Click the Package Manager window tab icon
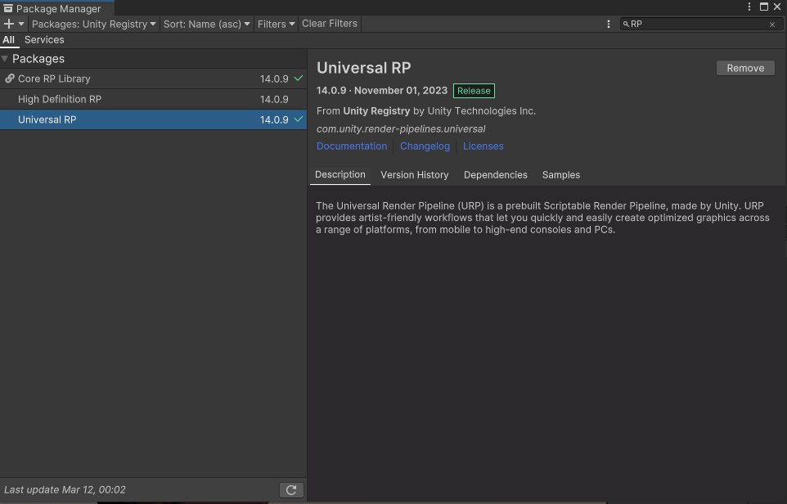Image resolution: width=787 pixels, height=504 pixels. pos(8,8)
